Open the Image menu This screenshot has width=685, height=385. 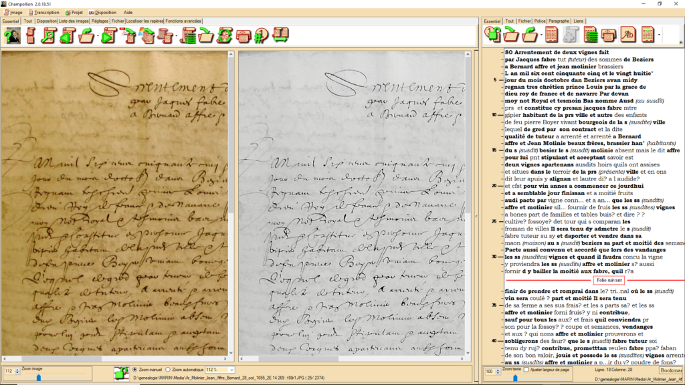click(x=13, y=13)
